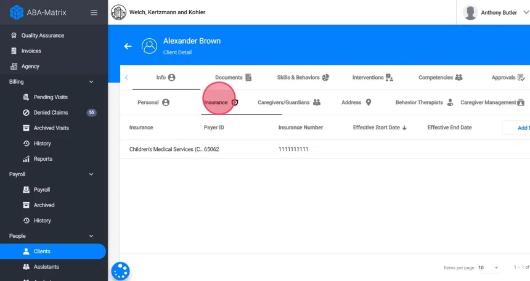The width and height of the screenshot is (530, 281).
Task: Switch to the Competencies tab
Action: tap(441, 78)
